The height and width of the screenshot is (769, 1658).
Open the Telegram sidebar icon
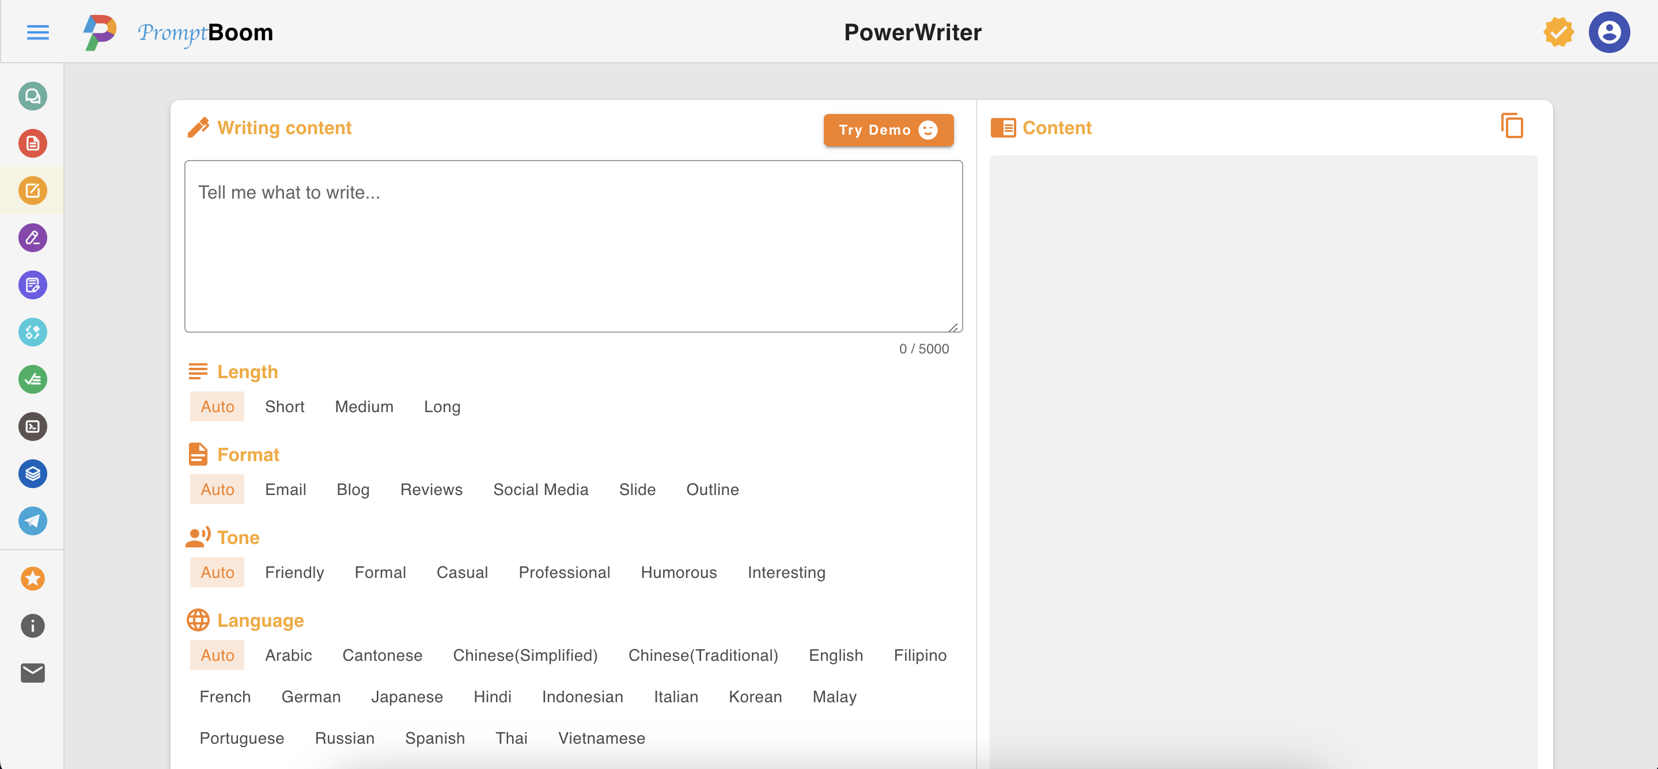(33, 521)
